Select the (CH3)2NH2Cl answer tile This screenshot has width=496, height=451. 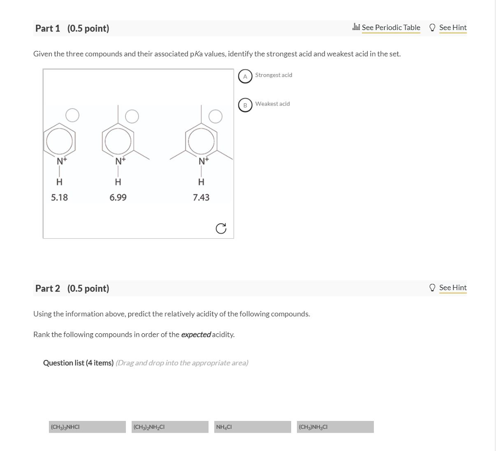(170, 427)
